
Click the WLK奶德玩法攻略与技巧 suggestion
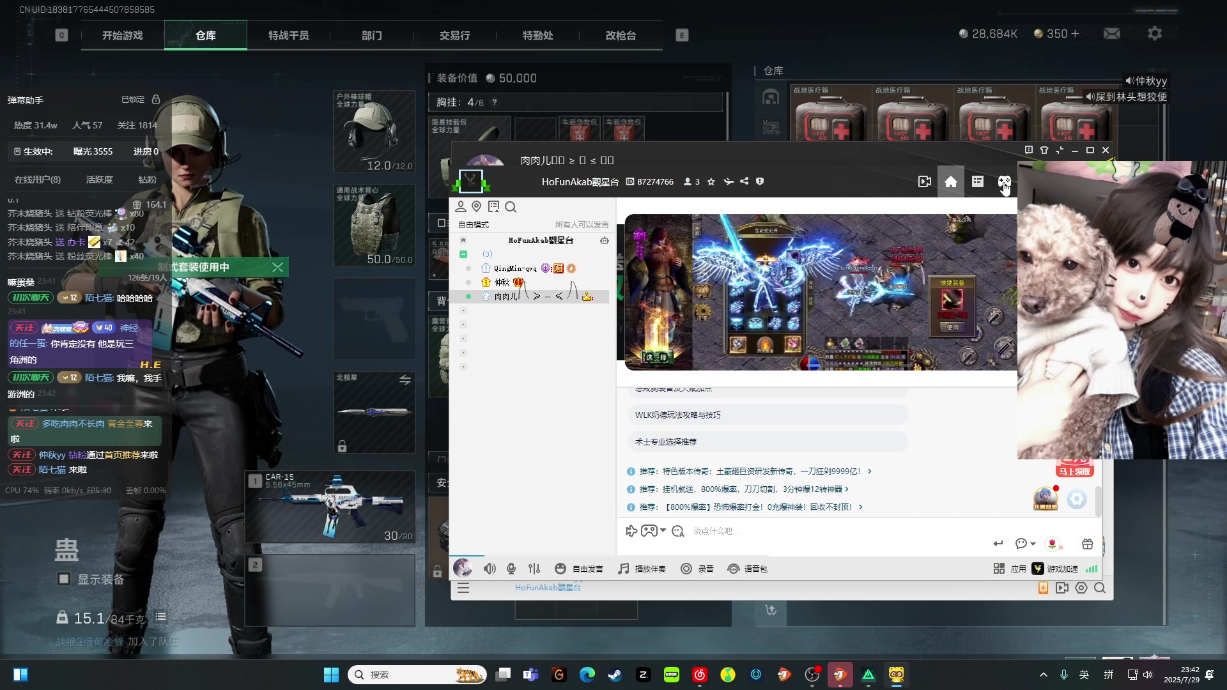click(x=768, y=415)
